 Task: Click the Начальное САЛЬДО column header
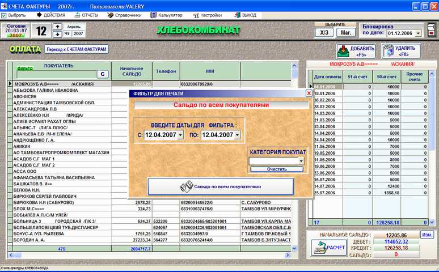[132, 71]
